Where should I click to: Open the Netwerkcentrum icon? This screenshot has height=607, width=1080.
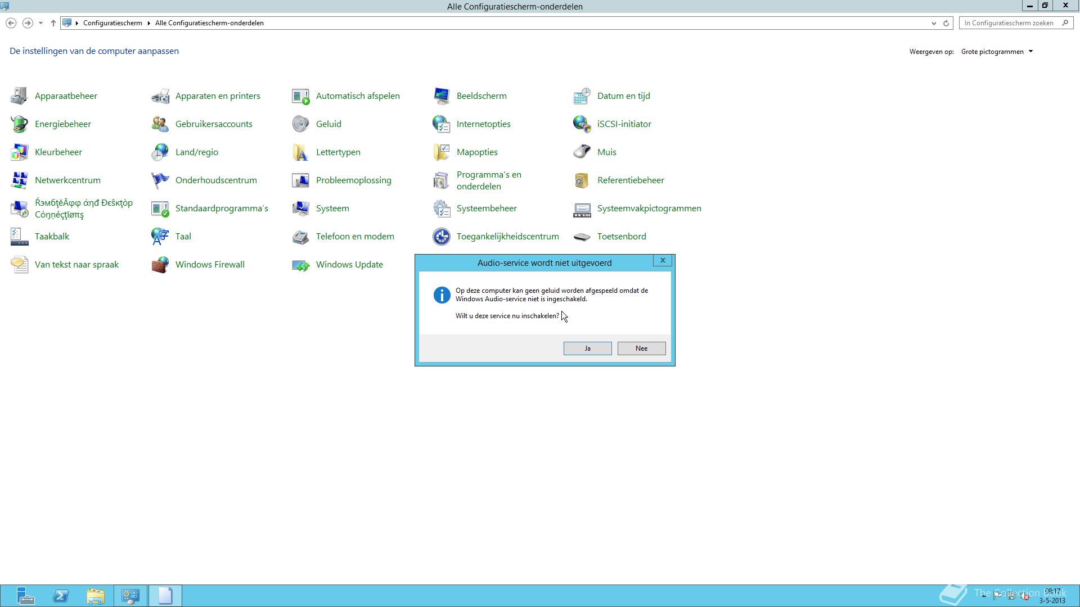19,180
